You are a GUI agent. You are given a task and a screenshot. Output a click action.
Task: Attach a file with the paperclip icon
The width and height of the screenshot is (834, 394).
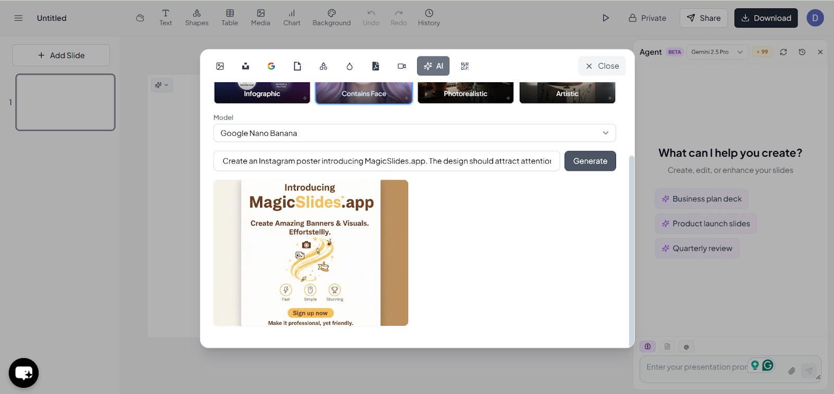(x=792, y=371)
